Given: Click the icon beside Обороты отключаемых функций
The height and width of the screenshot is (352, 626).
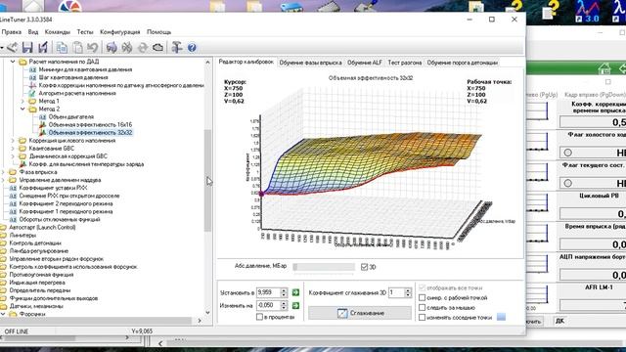Looking at the screenshot, I should (x=13, y=219).
